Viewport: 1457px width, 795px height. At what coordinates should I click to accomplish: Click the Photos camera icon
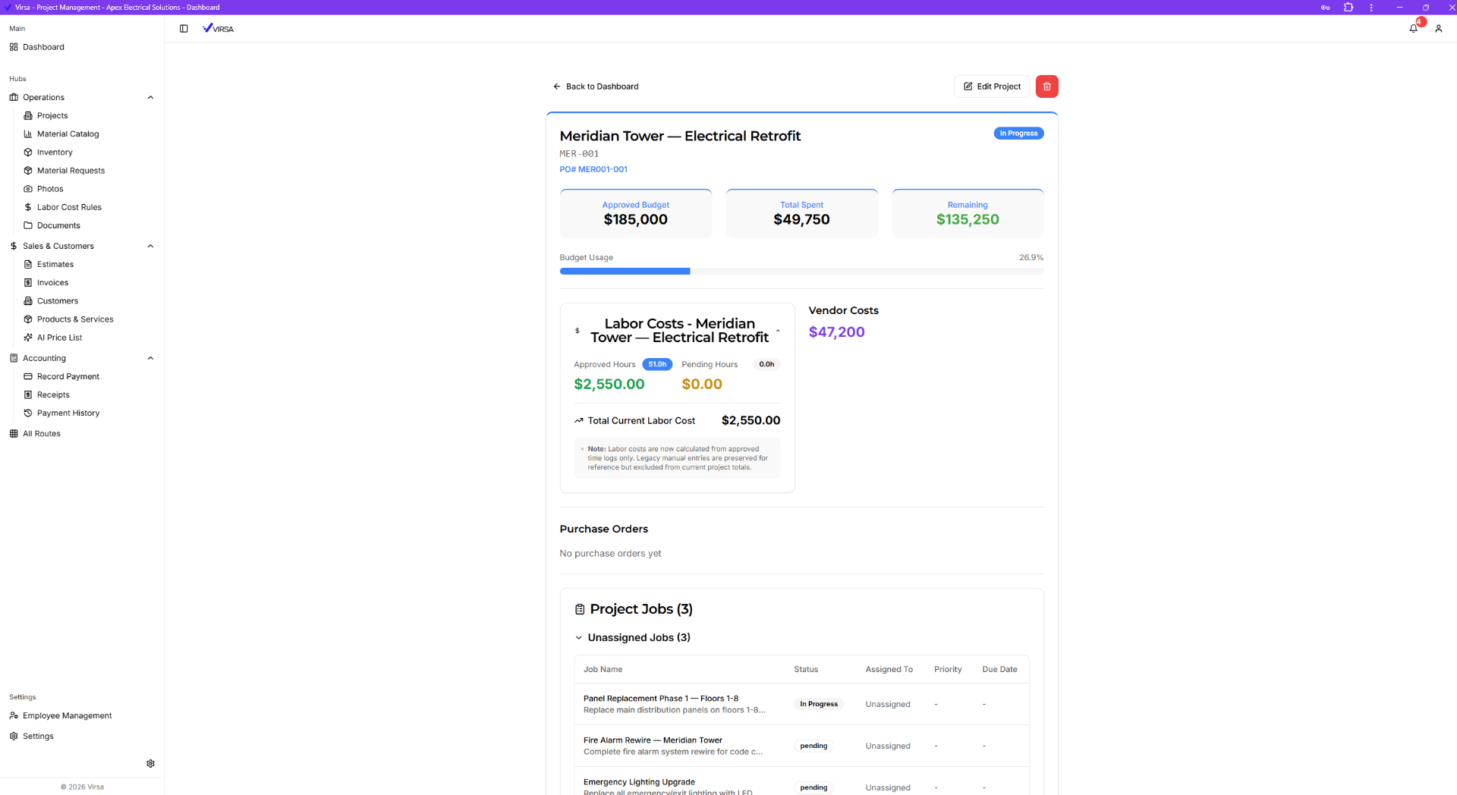coord(28,189)
